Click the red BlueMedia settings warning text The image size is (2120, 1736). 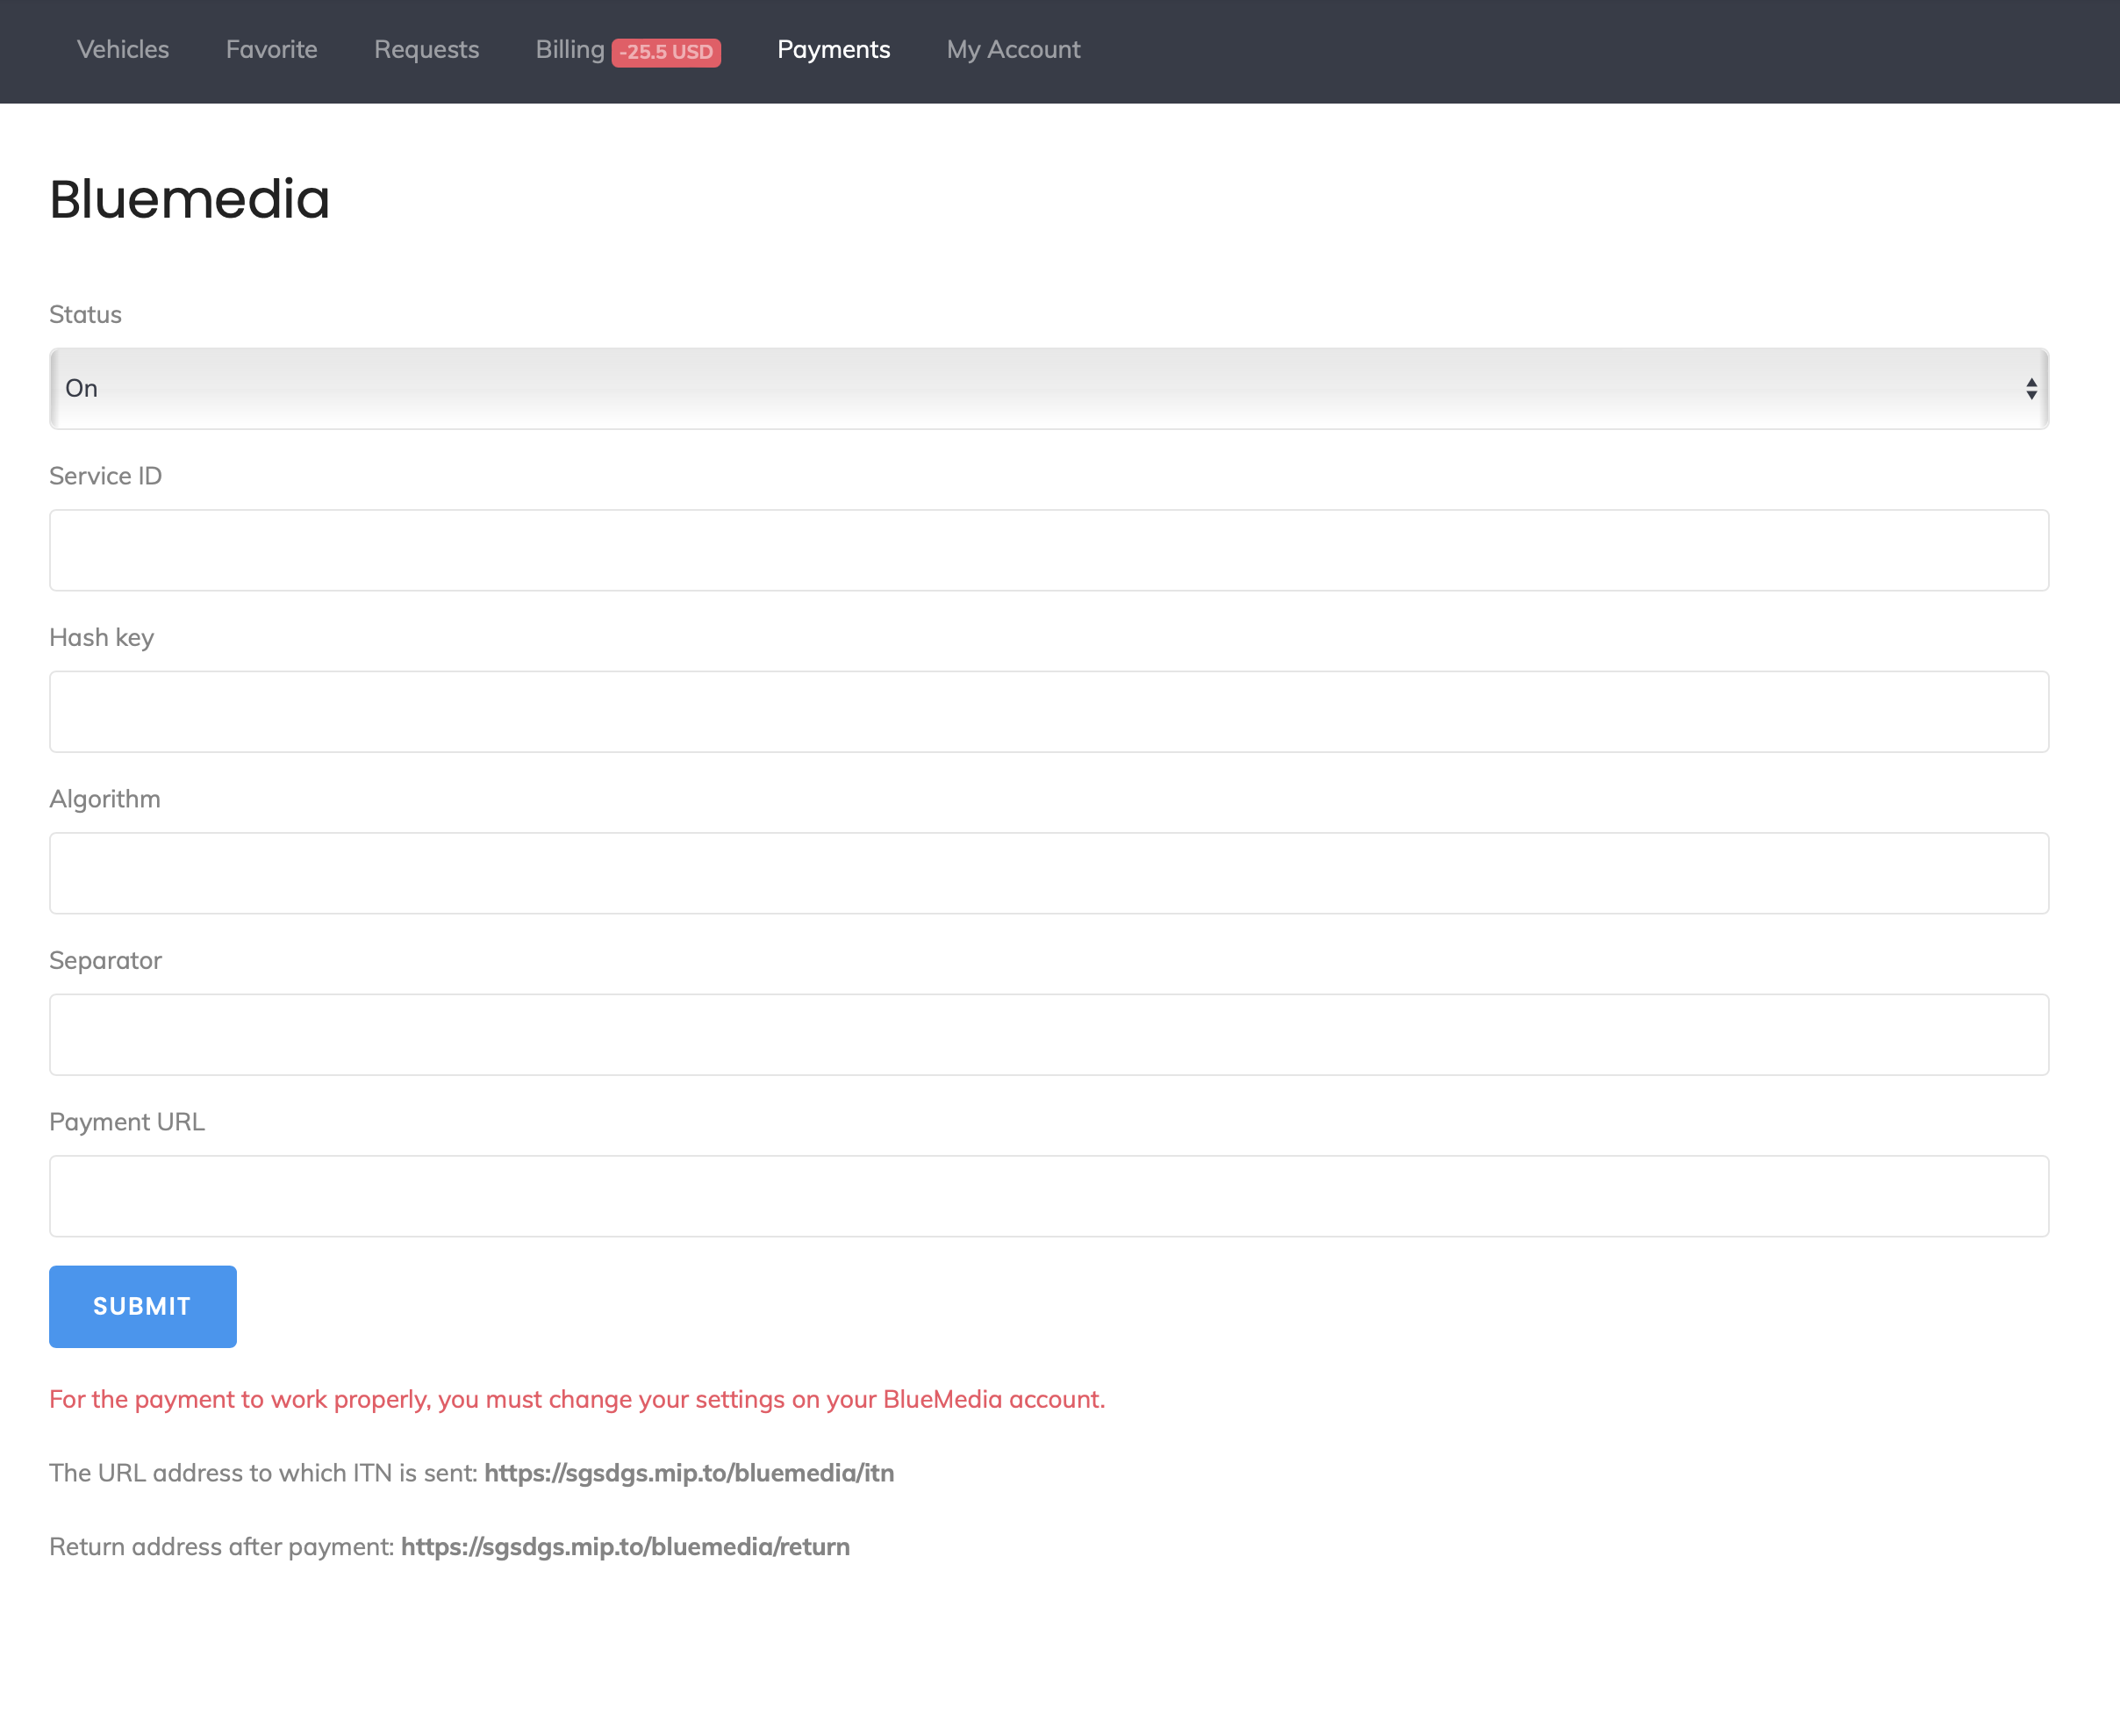pos(577,1399)
